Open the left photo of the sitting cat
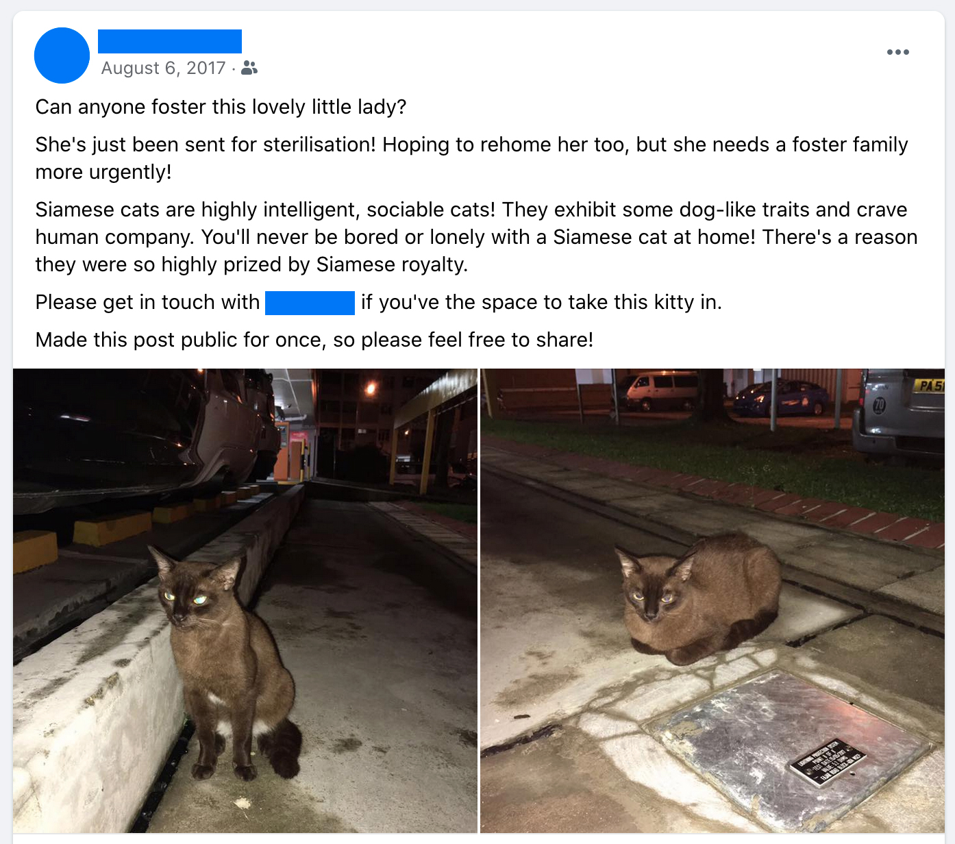955x844 pixels. coord(245,601)
